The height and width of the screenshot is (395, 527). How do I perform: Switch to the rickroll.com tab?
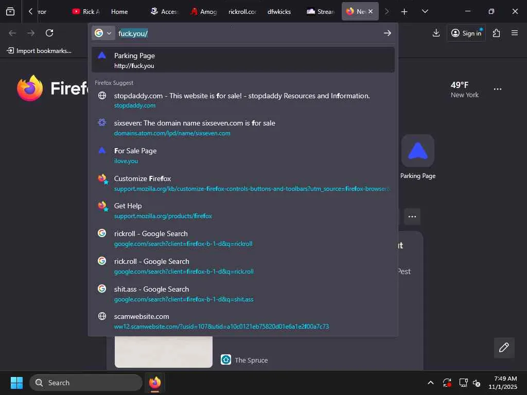pos(242,11)
